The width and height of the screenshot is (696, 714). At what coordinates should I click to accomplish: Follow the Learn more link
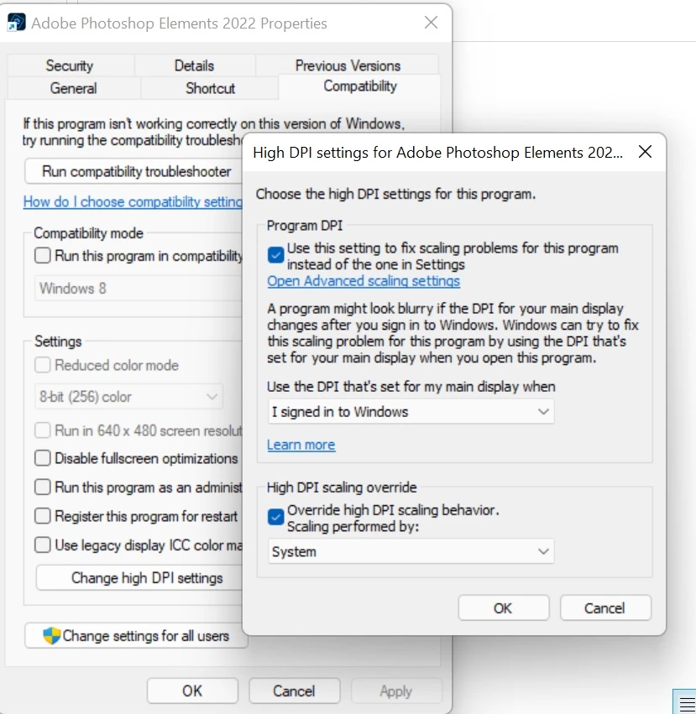point(301,445)
